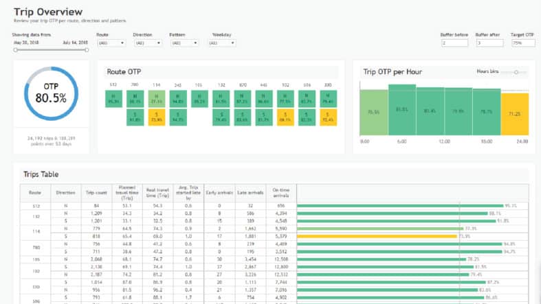
Task: Select the N tile under route 506
Action: coord(307,99)
